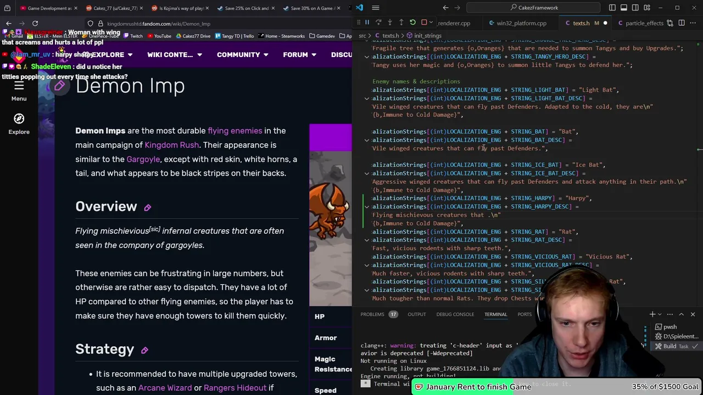Open compare changes icon in editor toolbar

671,23
